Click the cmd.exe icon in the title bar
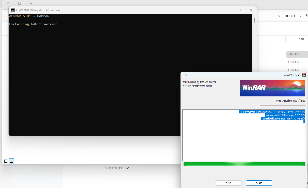 (13, 10)
